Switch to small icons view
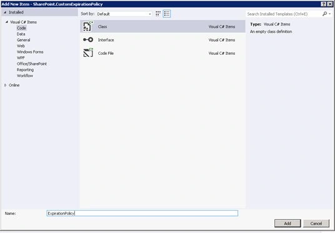 [158, 14]
